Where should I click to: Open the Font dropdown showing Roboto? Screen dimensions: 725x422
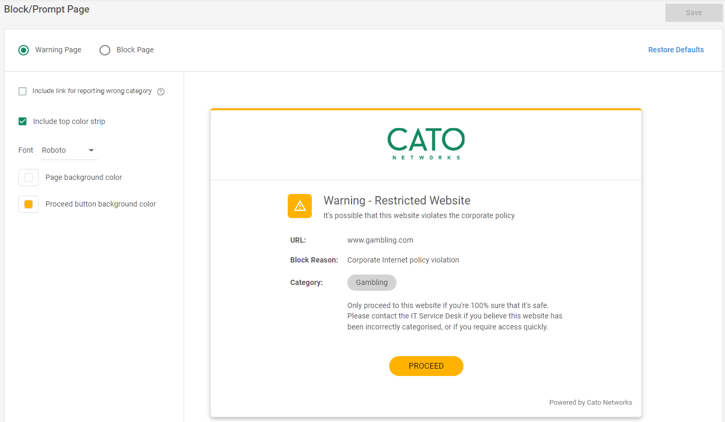pyautogui.click(x=69, y=151)
